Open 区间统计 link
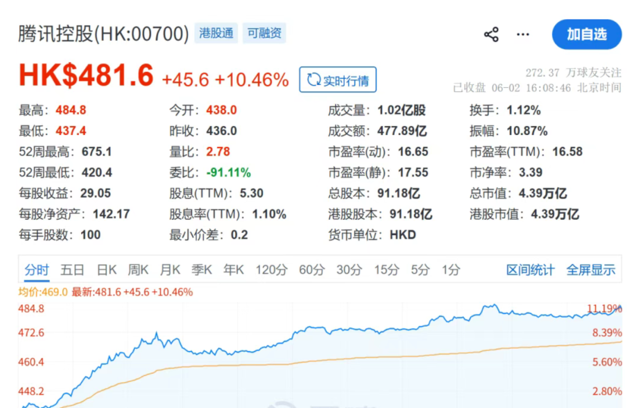This screenshot has width=627, height=408. tap(530, 270)
